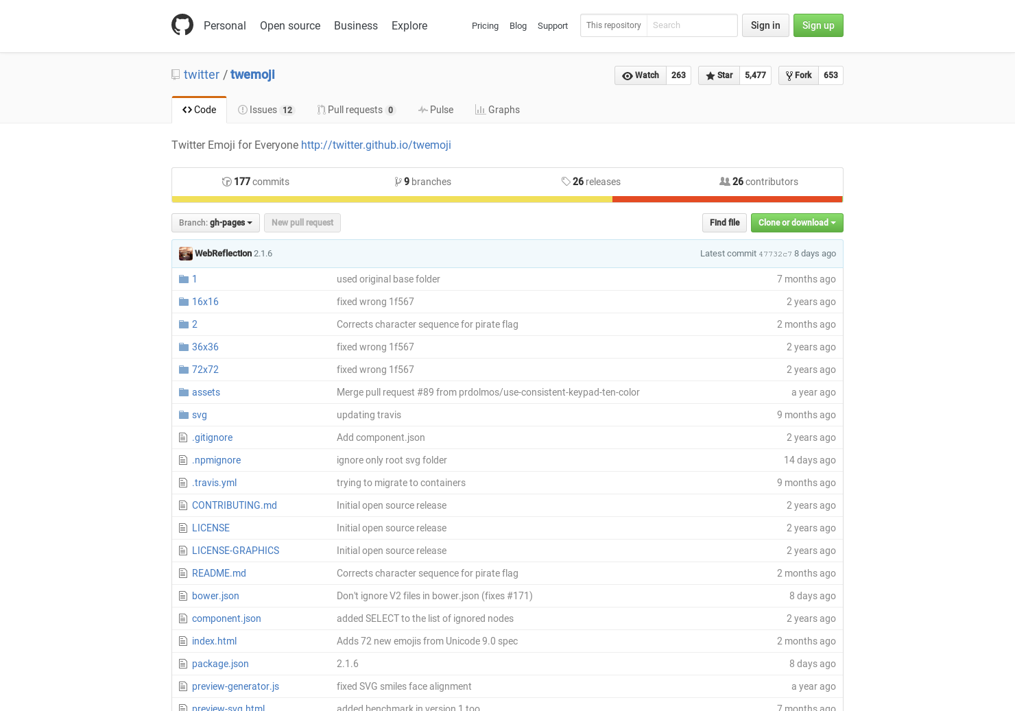Viewport: 1015px width, 711px height.
Task: Open the watchers count 263
Action: pyautogui.click(x=679, y=75)
